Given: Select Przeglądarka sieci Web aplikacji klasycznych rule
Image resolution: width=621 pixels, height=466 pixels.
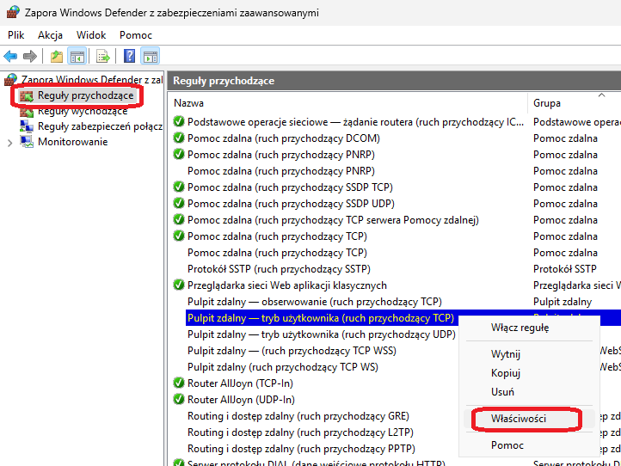Looking at the screenshot, I should (x=286, y=285).
